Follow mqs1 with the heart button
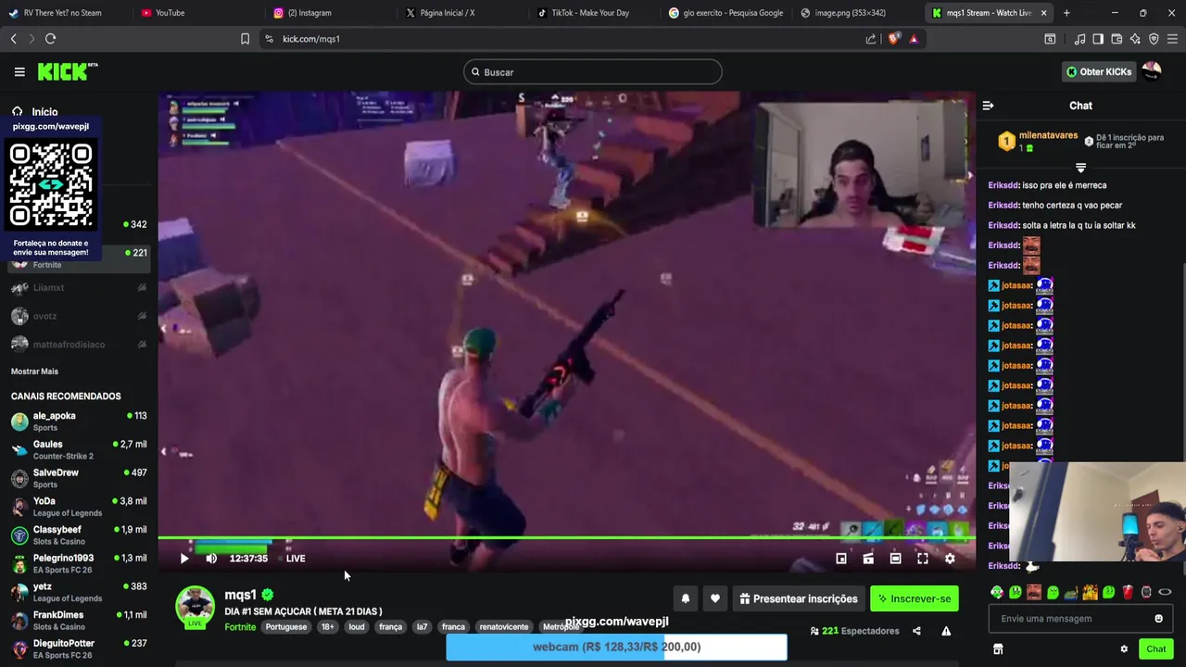This screenshot has height=667, width=1186. (715, 598)
